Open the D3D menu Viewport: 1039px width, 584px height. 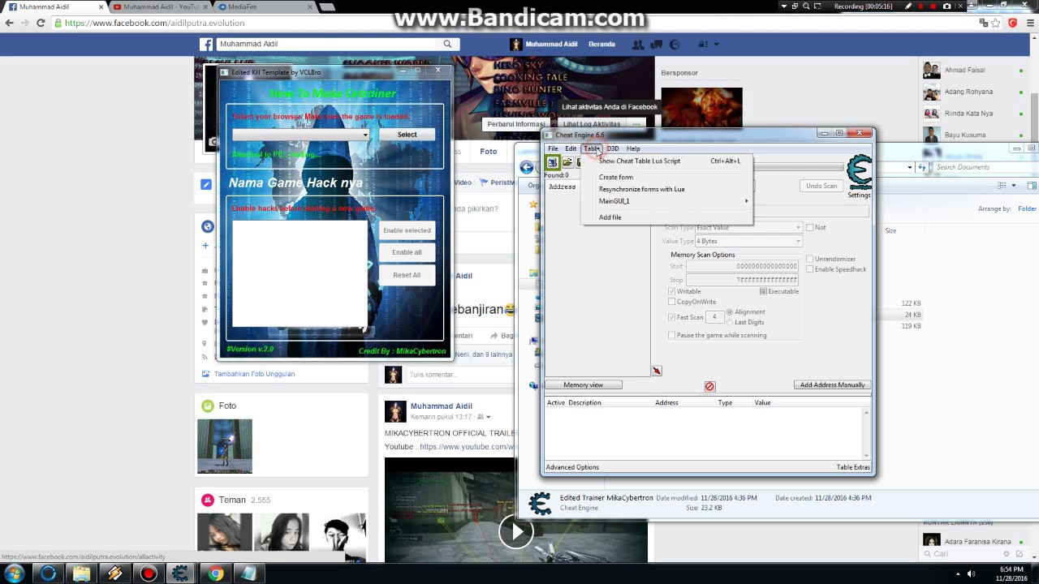(x=612, y=148)
